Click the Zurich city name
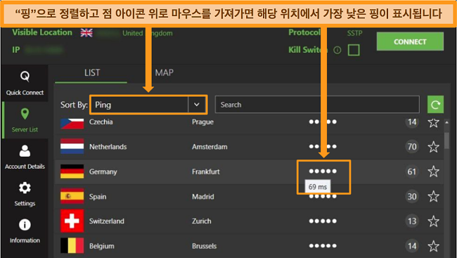 (x=201, y=221)
